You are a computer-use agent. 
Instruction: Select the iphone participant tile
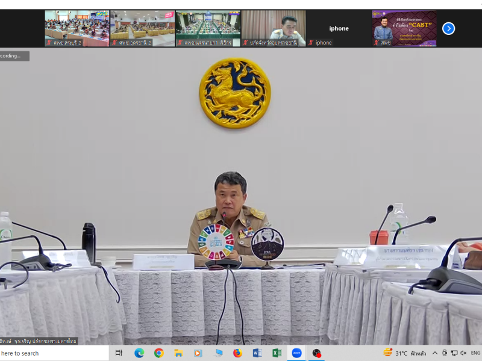[339, 28]
